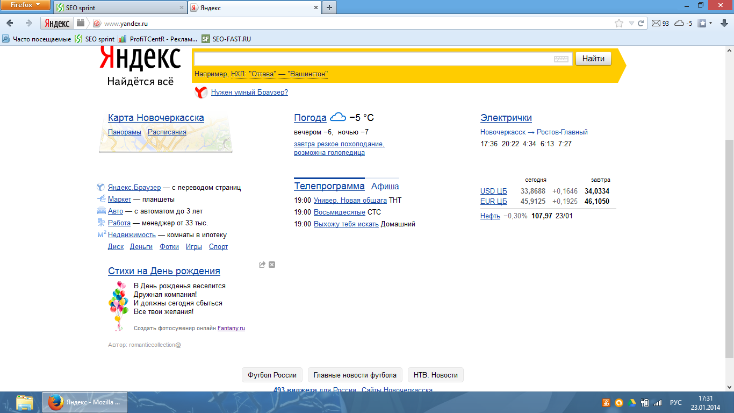Open the bookmarks star toolbar button
Viewport: 734px width, 413px height.
[702, 23]
